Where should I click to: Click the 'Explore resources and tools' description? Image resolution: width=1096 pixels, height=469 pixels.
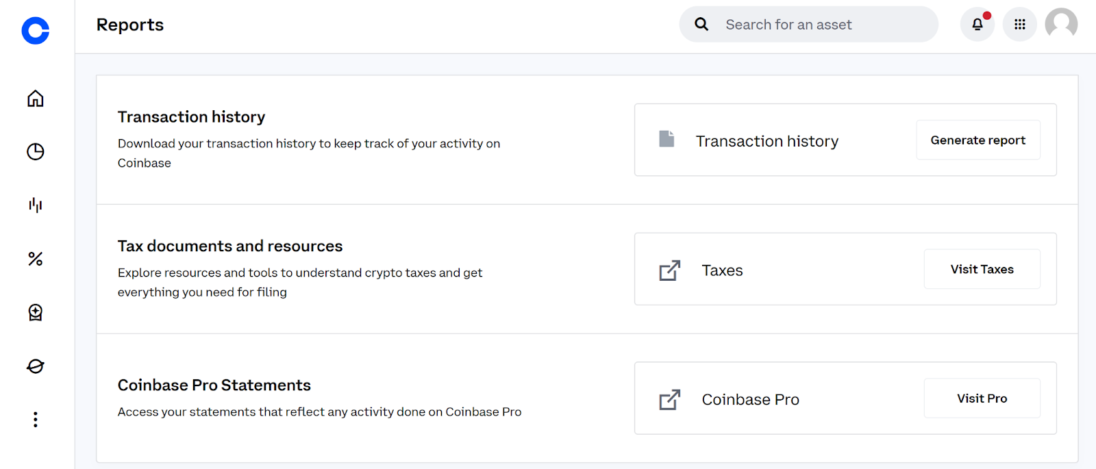pyautogui.click(x=300, y=282)
